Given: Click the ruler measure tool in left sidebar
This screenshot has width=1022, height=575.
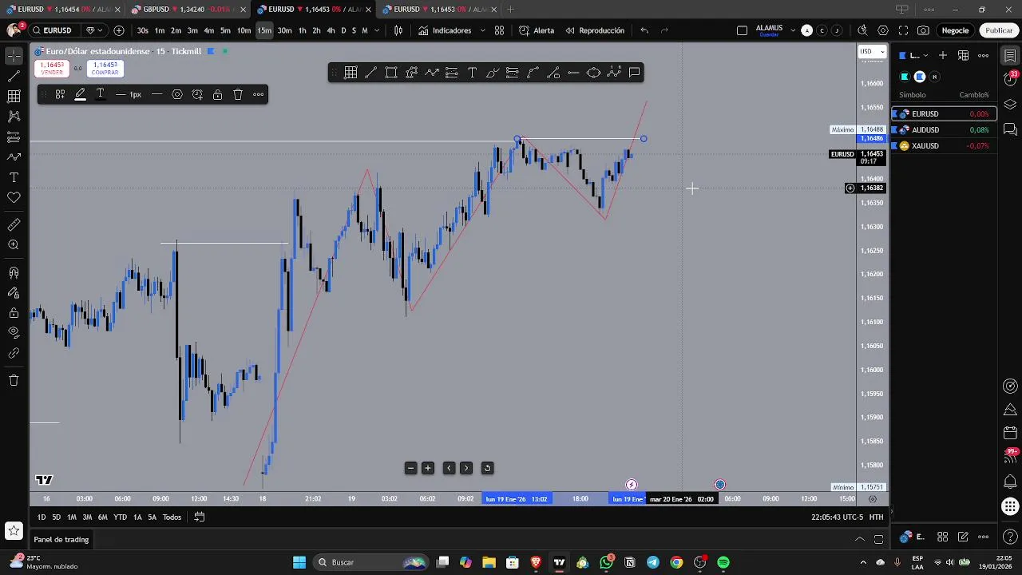Looking at the screenshot, I should click(x=14, y=225).
